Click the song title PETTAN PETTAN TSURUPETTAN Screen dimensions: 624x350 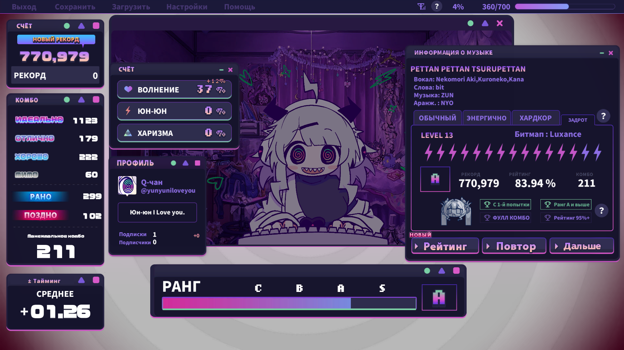pyautogui.click(x=468, y=69)
